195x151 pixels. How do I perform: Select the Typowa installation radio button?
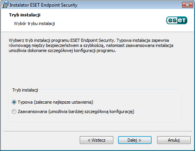point(14,102)
